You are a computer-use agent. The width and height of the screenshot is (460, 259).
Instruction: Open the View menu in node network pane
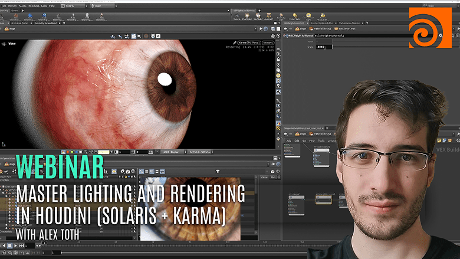point(312,141)
